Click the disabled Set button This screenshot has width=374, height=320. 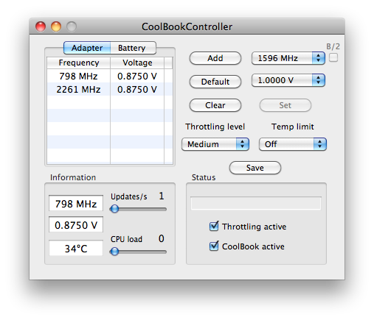click(285, 105)
